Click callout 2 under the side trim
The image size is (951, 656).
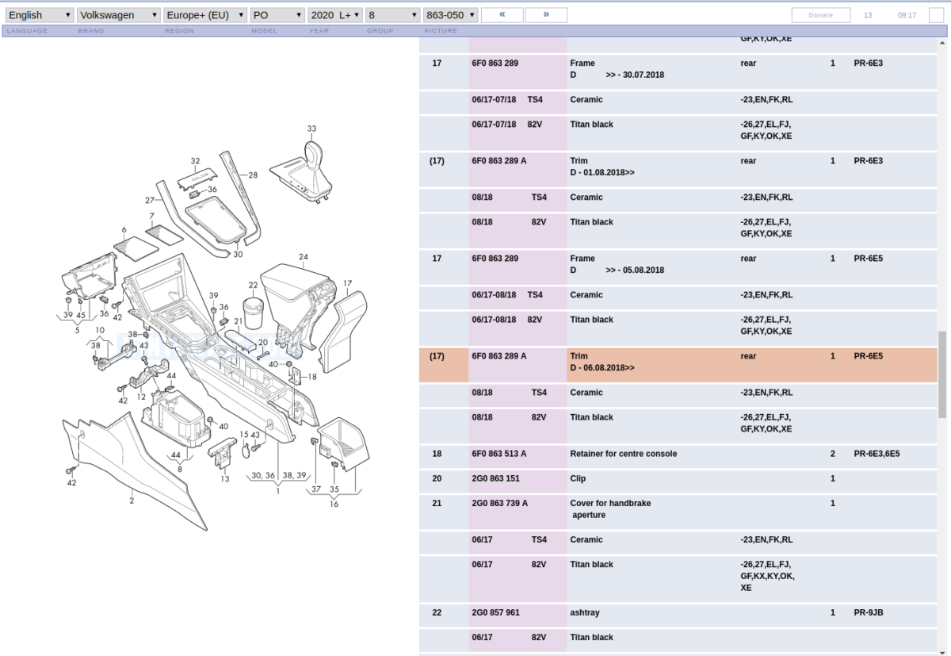point(132,501)
